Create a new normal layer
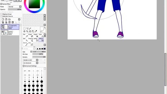The height and width of the screenshot is (94, 167). [3, 19]
